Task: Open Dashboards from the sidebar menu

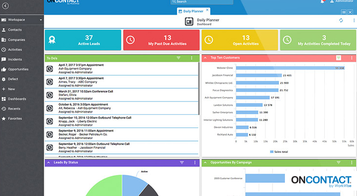Action: click(x=17, y=98)
